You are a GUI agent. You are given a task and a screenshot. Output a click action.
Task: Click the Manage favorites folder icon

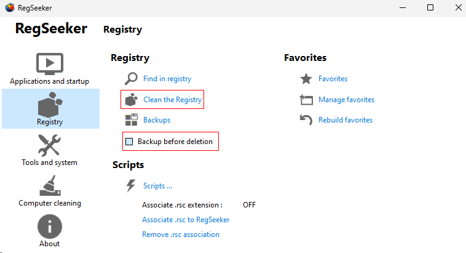click(x=306, y=100)
